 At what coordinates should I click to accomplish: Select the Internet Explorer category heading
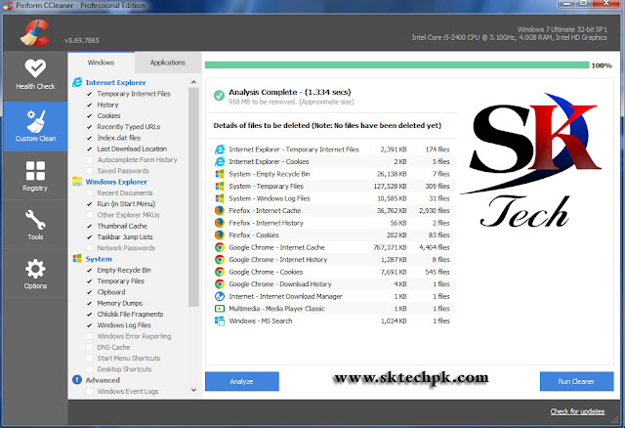pos(115,82)
